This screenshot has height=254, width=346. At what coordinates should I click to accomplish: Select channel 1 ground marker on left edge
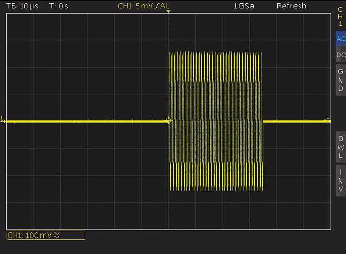[3, 119]
